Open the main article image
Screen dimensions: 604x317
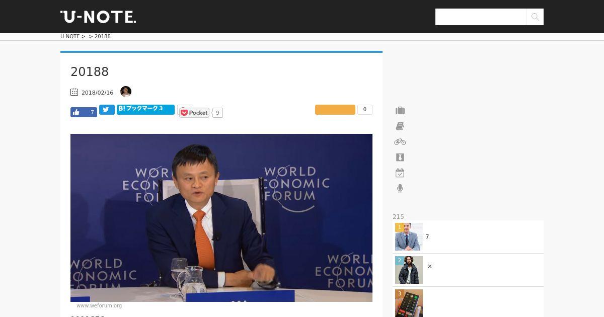tap(221, 218)
